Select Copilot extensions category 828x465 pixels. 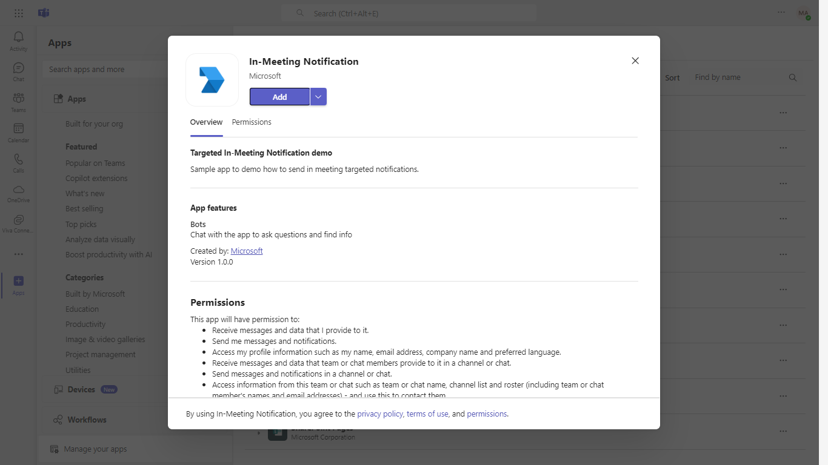point(96,179)
